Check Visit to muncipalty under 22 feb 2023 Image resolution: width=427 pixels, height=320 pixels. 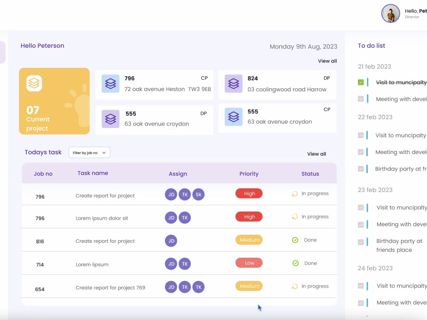(x=361, y=135)
